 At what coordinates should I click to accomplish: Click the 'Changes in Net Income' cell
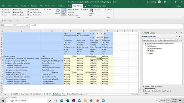coord(22,72)
